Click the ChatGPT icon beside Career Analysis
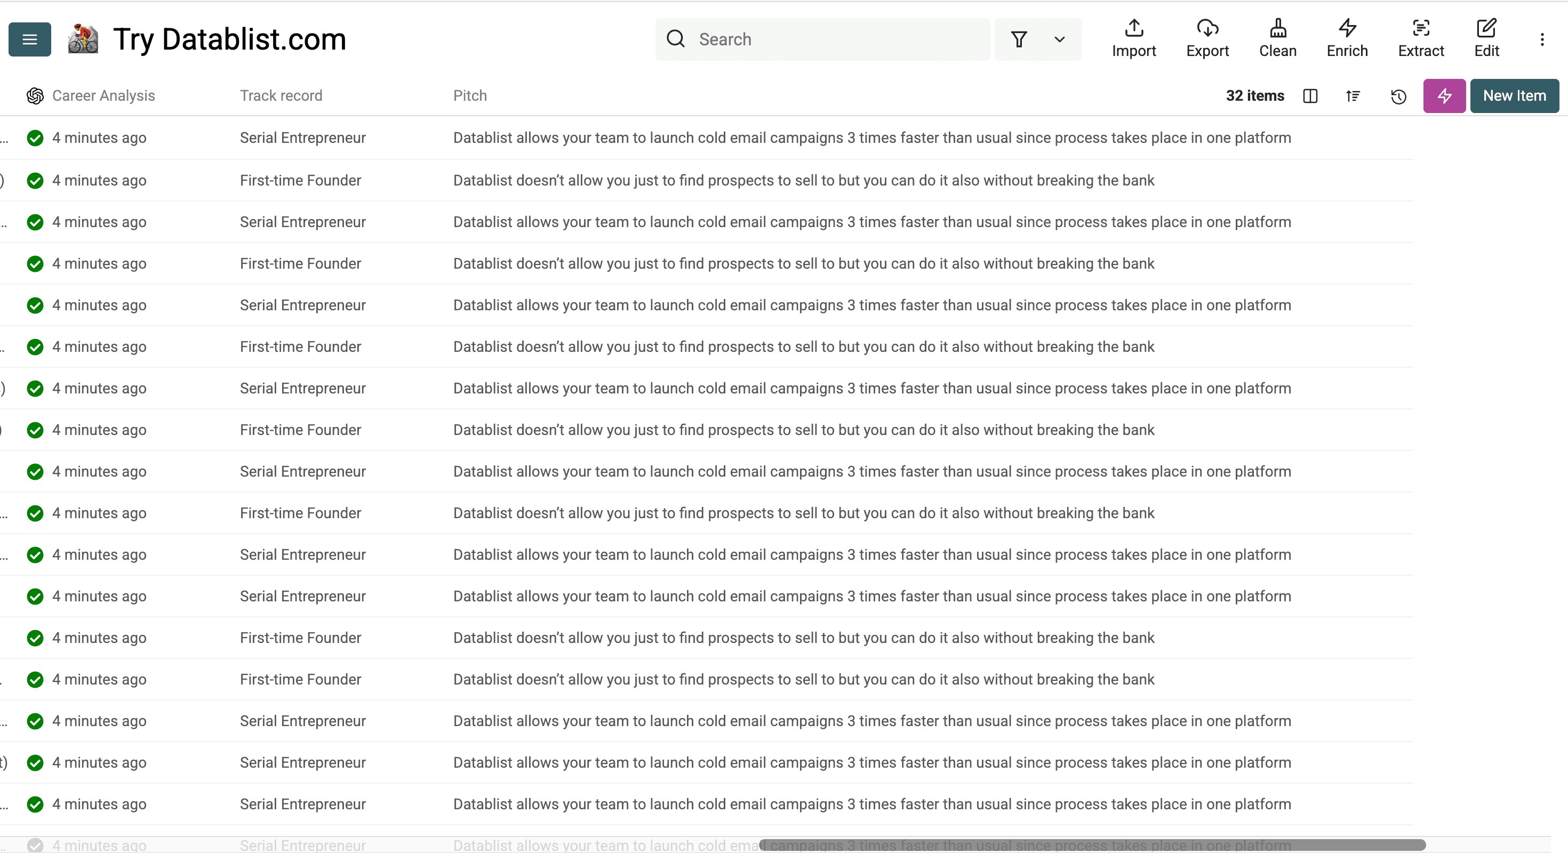This screenshot has height=853, width=1568. [35, 95]
